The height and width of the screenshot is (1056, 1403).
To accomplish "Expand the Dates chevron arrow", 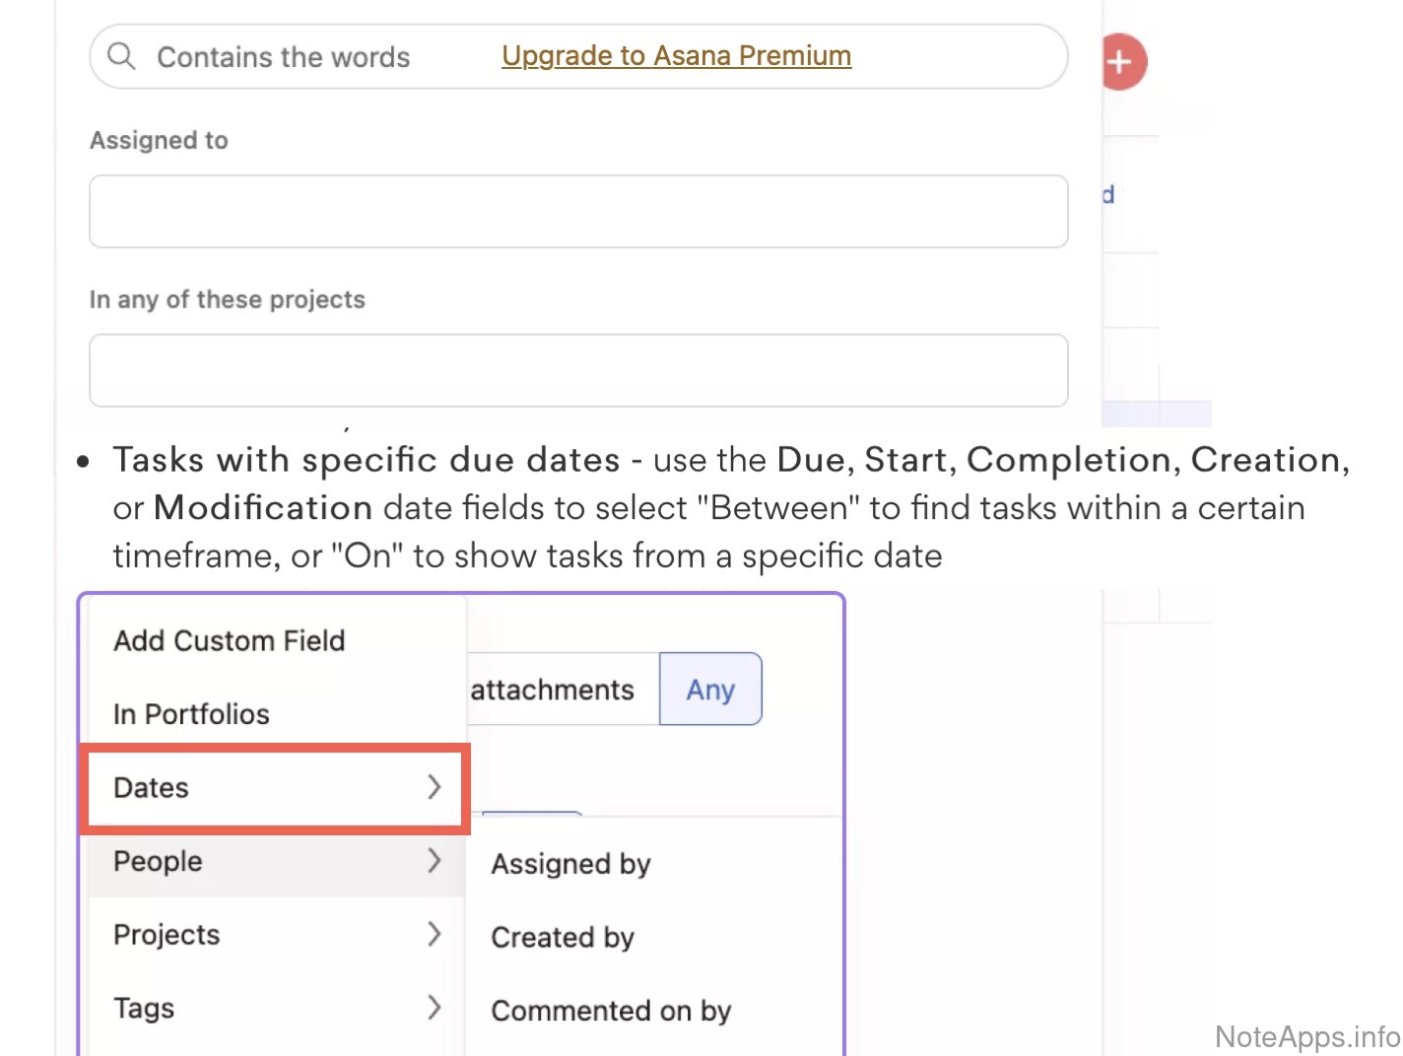I will (x=434, y=787).
